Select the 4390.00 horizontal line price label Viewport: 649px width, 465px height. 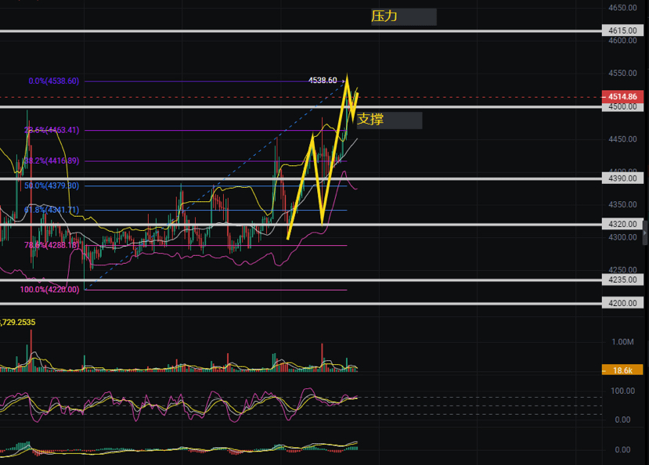[x=622, y=179]
